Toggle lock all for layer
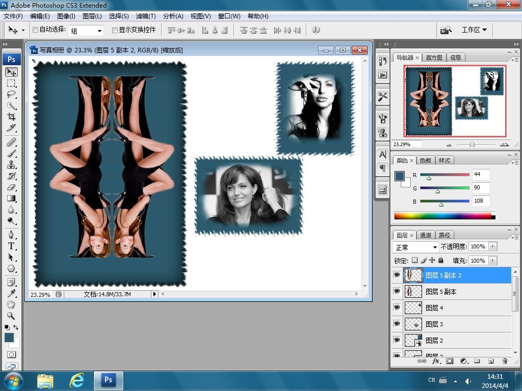Screen dimensions: 522x391 coord(441,260)
